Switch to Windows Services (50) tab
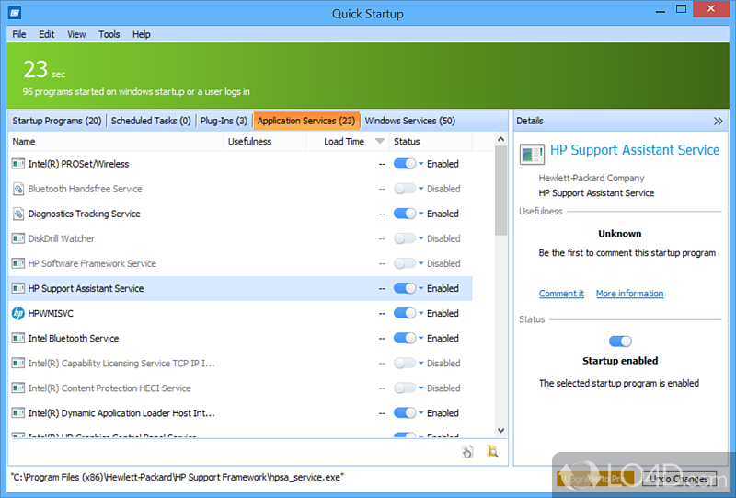Screen dimensions: 736x498 [x=410, y=121]
